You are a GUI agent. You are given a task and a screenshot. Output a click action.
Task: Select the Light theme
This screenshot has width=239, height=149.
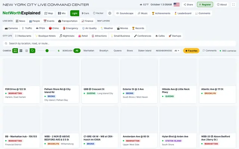(75, 13)
